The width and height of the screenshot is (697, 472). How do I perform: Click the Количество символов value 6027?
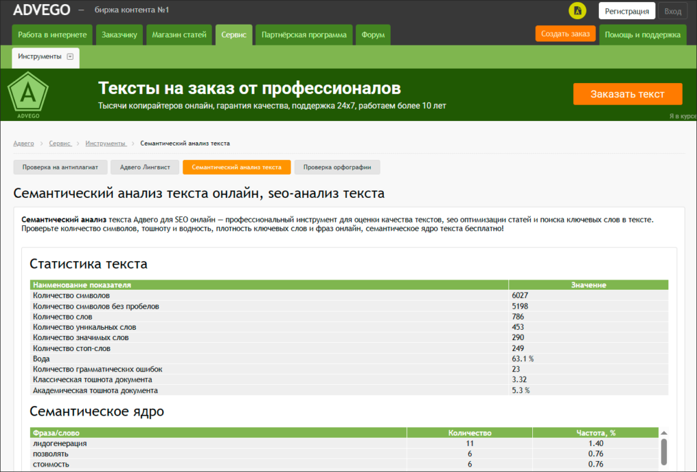pos(519,296)
